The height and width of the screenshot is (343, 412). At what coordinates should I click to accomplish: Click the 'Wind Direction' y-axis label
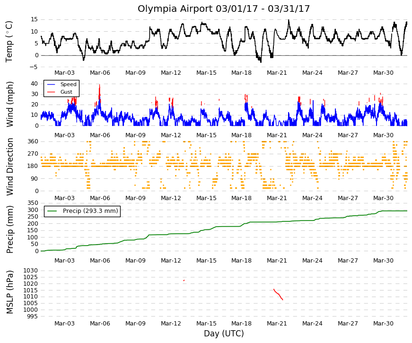pos(9,167)
